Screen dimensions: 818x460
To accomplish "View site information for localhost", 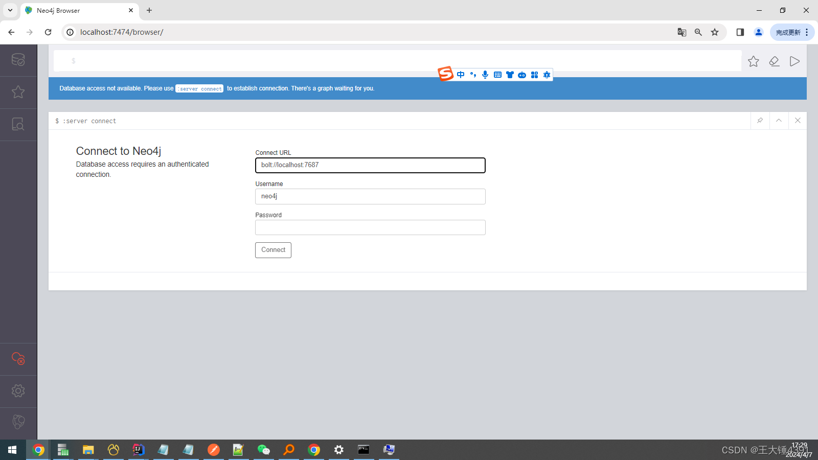I will [x=71, y=32].
